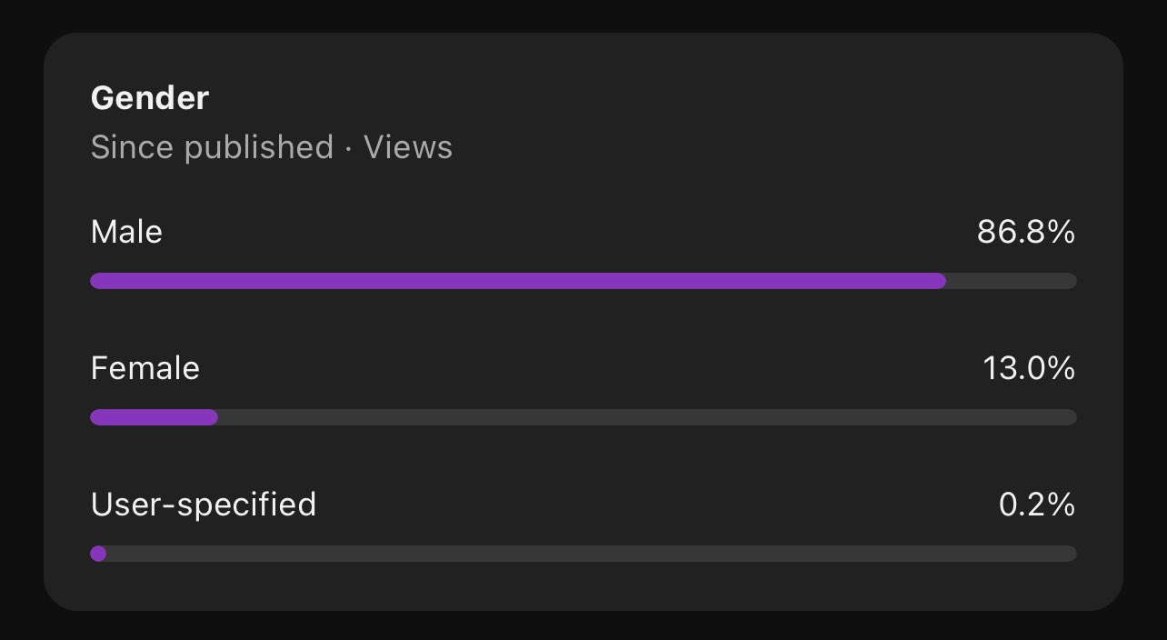
Task: Click the purple filled Female bar
Action: 154,417
